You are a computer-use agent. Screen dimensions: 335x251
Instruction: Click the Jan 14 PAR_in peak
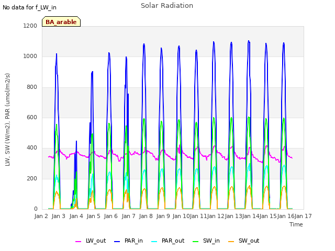[249, 41]
